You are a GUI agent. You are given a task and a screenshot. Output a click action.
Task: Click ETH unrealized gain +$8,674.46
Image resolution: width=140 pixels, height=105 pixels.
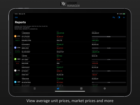pos(96,52)
